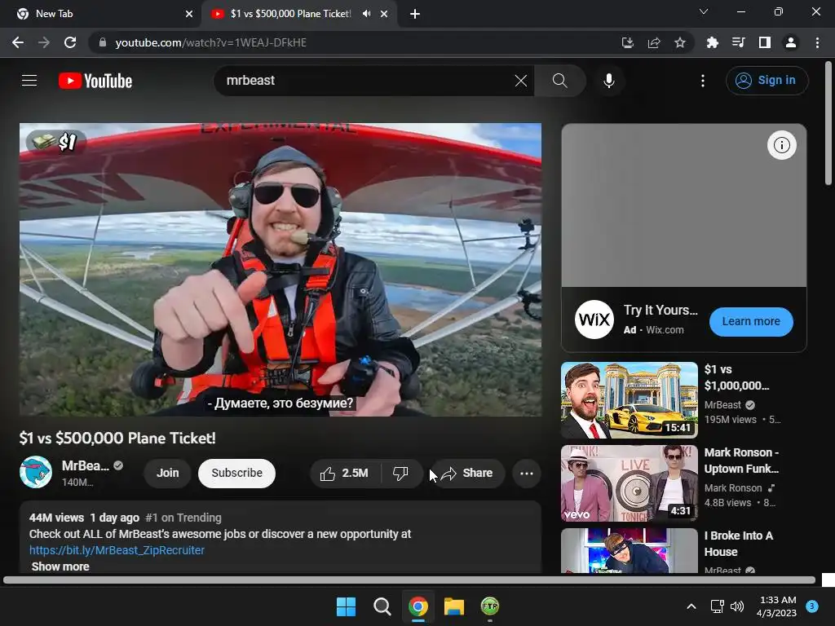Open the MrBeast channel name under $1,000,000 video
The image size is (835, 626).
[x=722, y=405]
